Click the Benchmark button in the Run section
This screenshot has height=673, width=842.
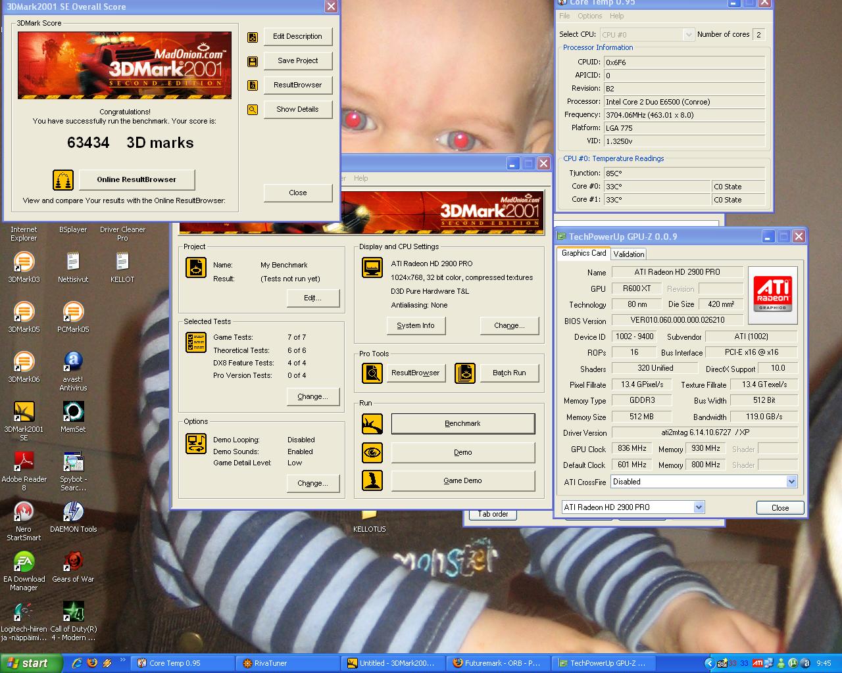[463, 424]
